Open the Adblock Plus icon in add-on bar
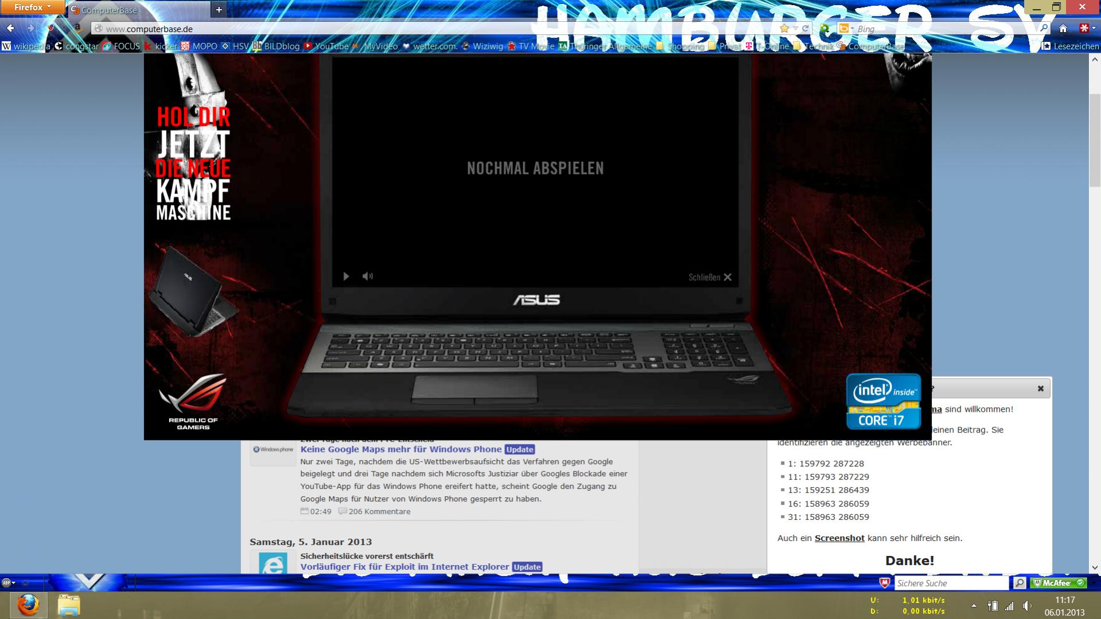 (6, 583)
